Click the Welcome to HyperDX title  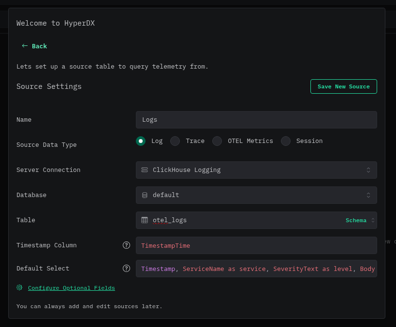tap(56, 23)
